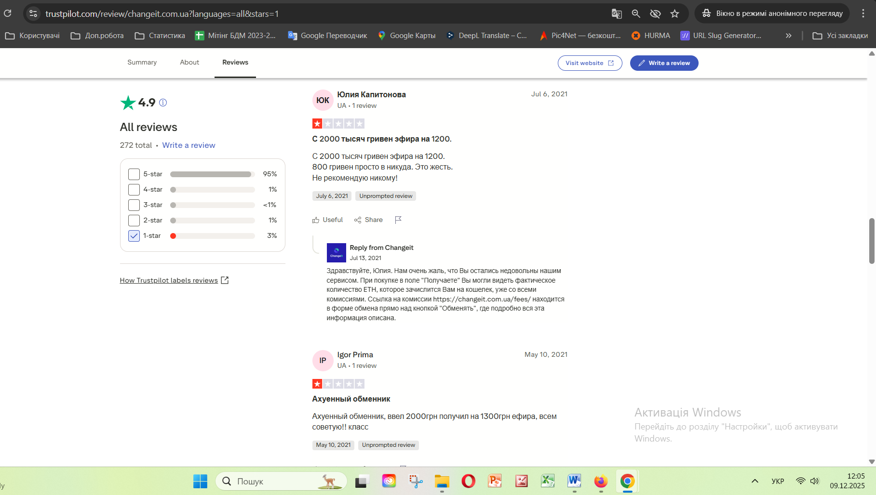
Task: Click the 1-star red rating bar
Action: point(212,236)
